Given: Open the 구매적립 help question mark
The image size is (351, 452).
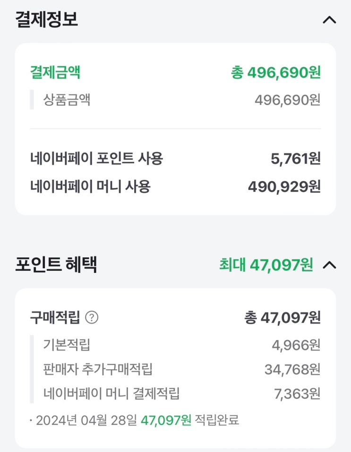Looking at the screenshot, I should pyautogui.click(x=92, y=318).
